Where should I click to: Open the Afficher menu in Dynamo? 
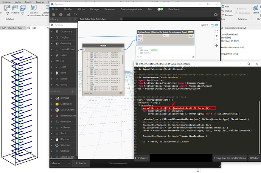click(x=81, y=9)
